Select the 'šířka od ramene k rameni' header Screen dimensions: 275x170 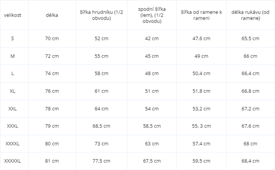201,15
